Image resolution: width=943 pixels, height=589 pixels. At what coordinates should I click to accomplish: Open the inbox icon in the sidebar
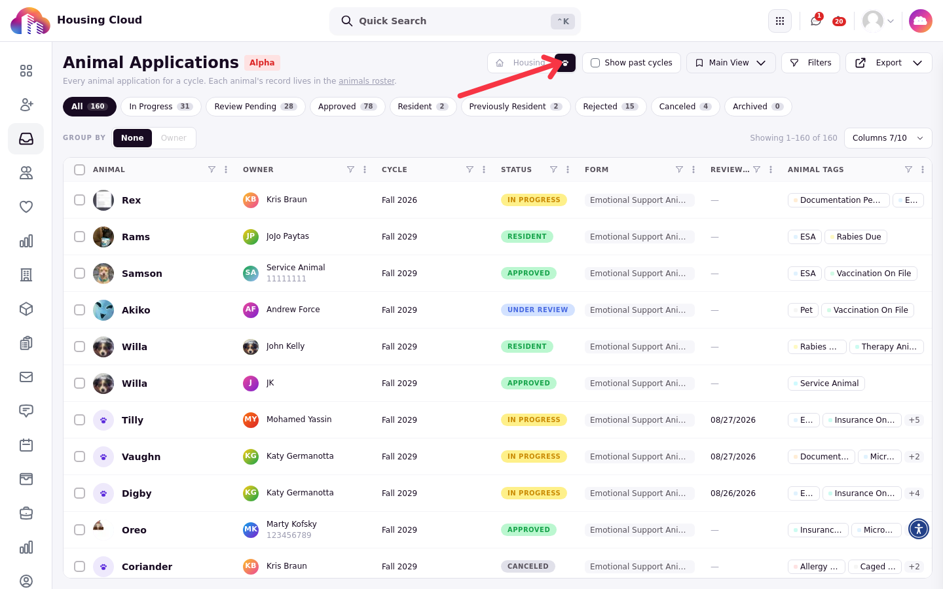tap(26, 139)
